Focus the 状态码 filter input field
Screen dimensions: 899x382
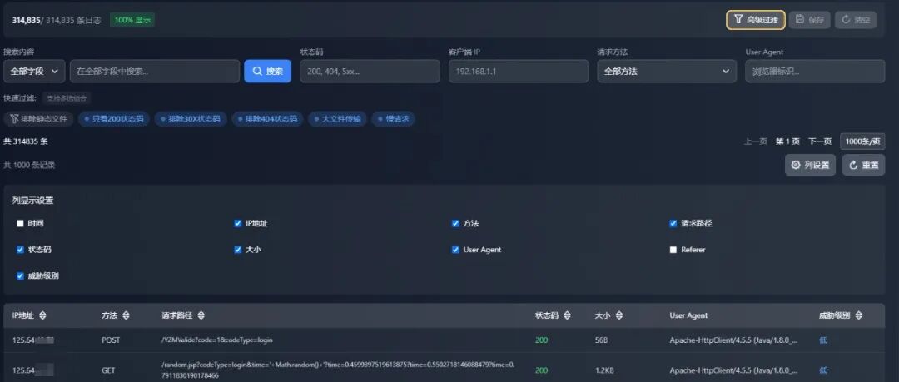point(370,71)
